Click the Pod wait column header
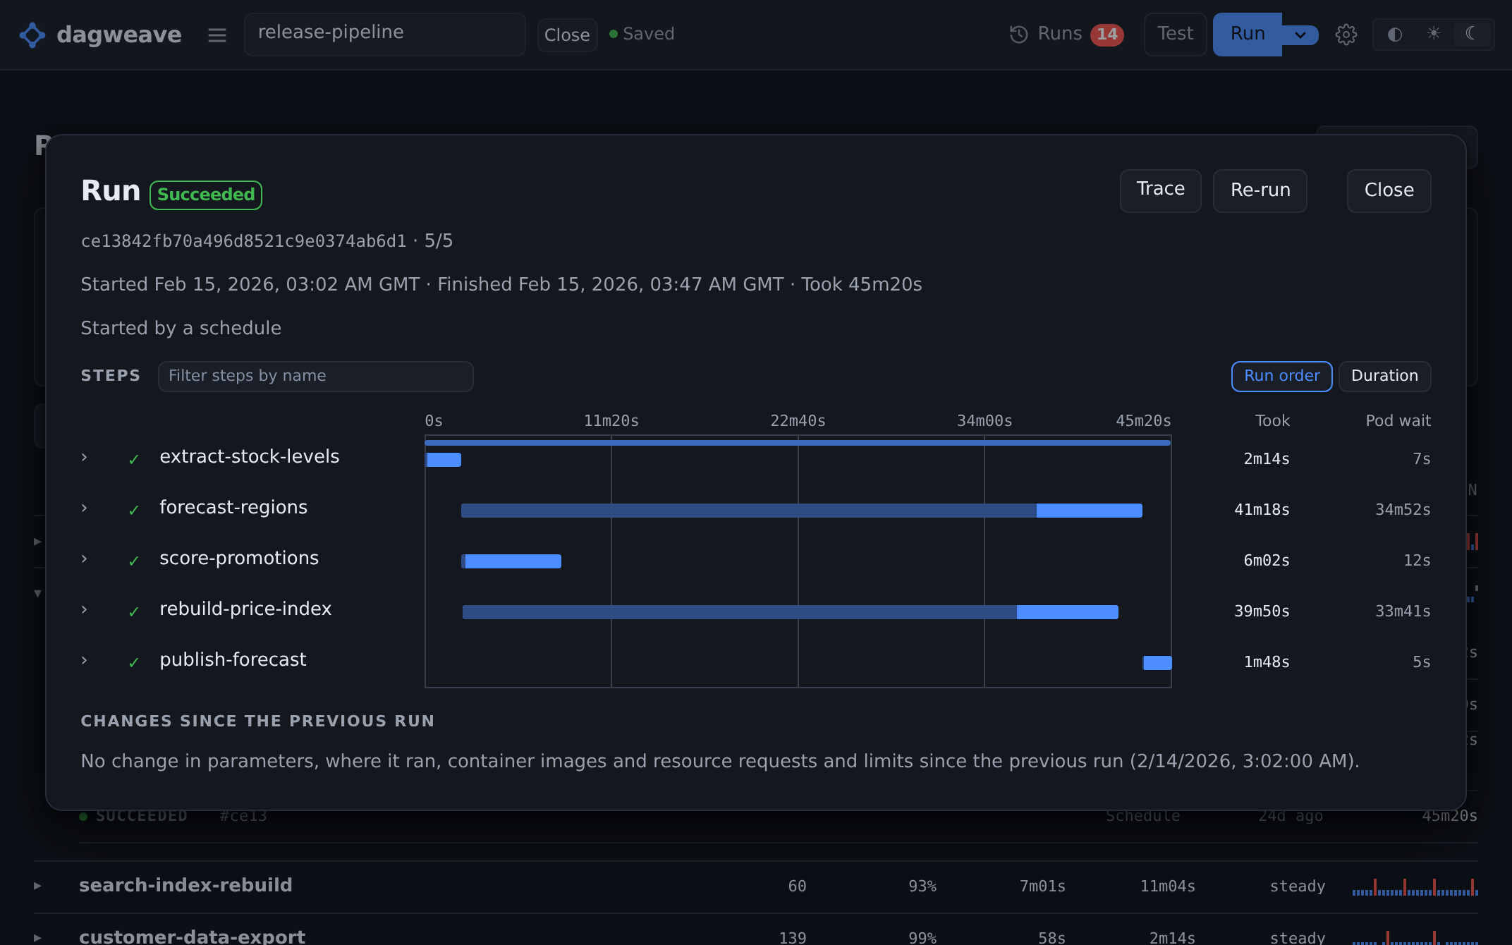 [1398, 421]
